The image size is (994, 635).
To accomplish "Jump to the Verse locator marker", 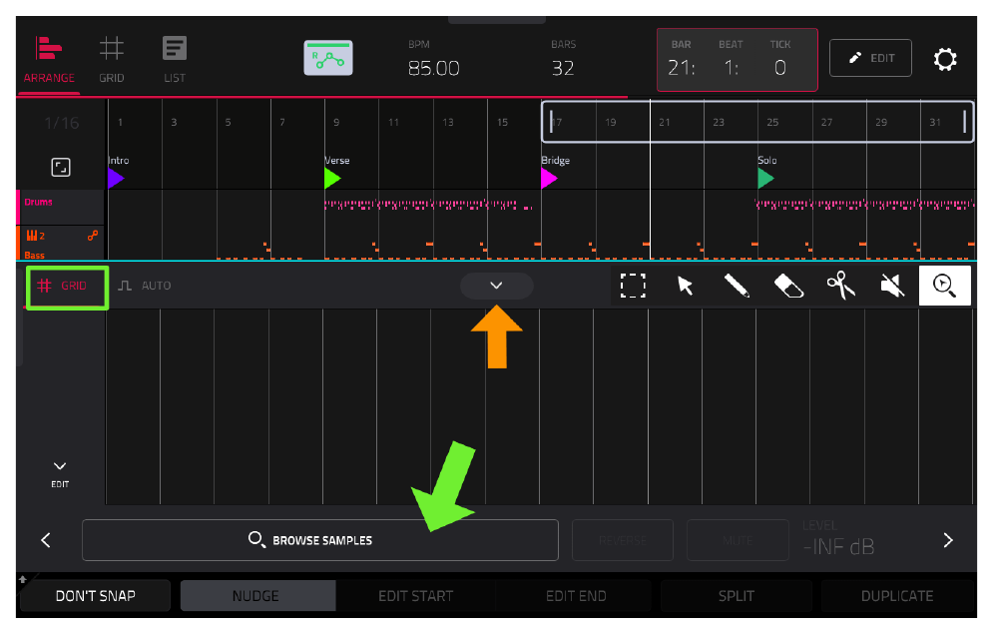I will (332, 179).
